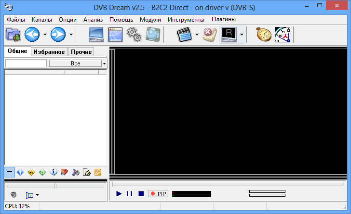Open the Анализ menu
This screenshot has height=214, width=351.
[x=93, y=20]
